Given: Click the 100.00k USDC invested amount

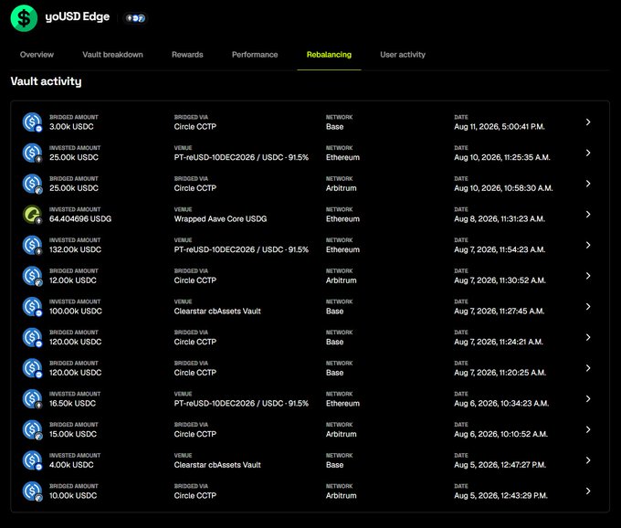Looking at the screenshot, I should (75, 311).
